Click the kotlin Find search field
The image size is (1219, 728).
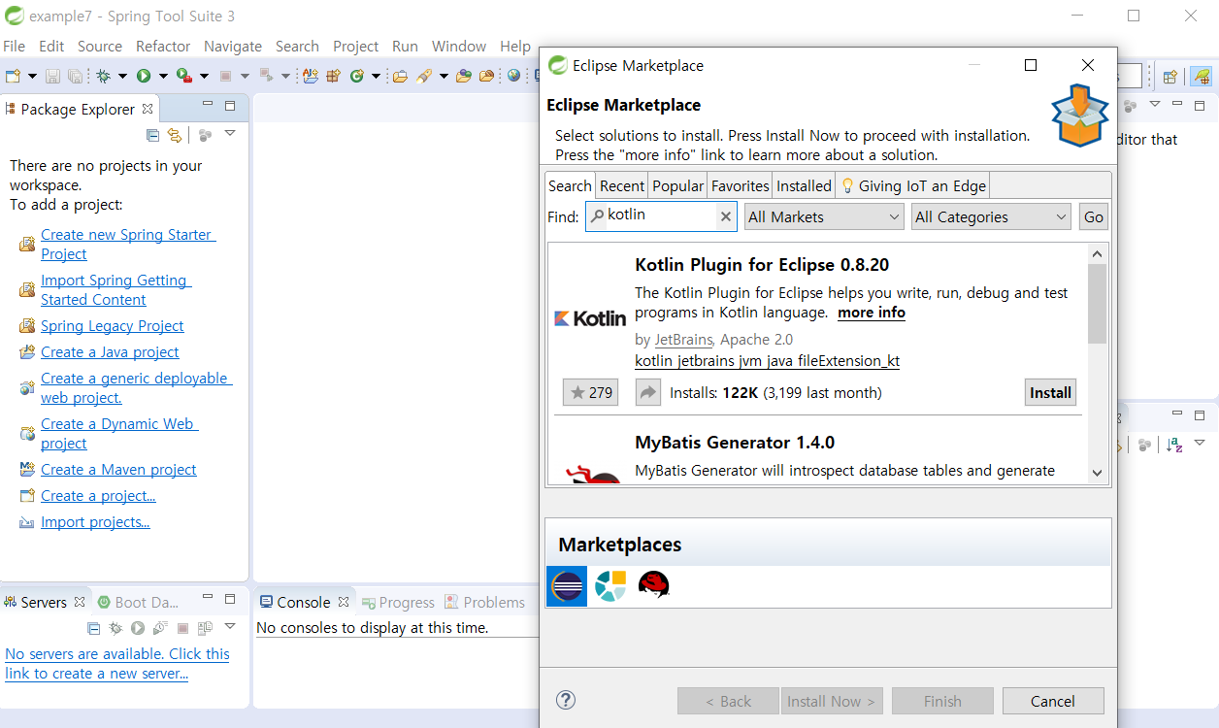(x=660, y=216)
